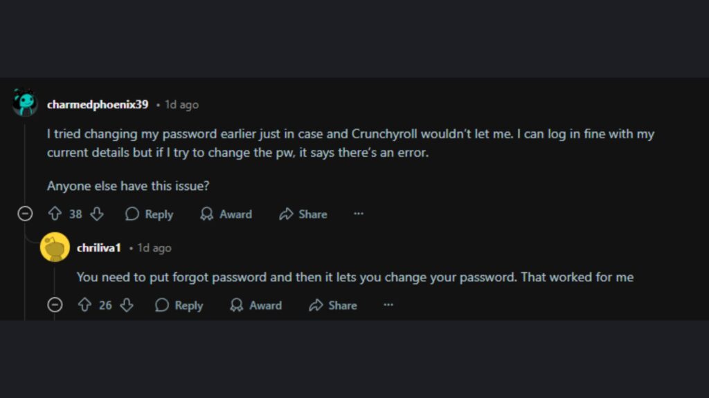
Task: Click the 1d ago timestamp on the top comment
Action: pos(180,104)
